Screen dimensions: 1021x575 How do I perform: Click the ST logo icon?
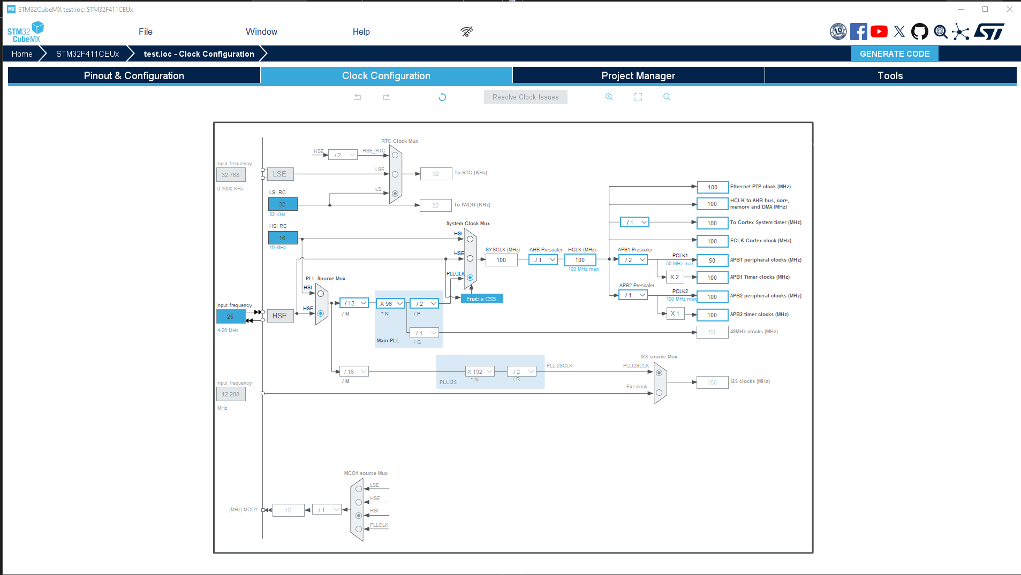pos(989,32)
